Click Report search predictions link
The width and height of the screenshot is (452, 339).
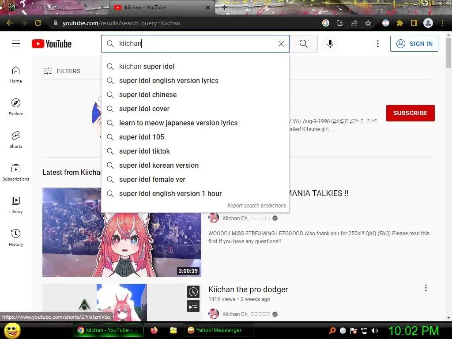click(256, 206)
